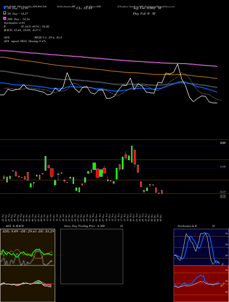This screenshot has height=302, width=229.
Task: Open the ADX lines chart panel
Action: click(x=27, y=247)
